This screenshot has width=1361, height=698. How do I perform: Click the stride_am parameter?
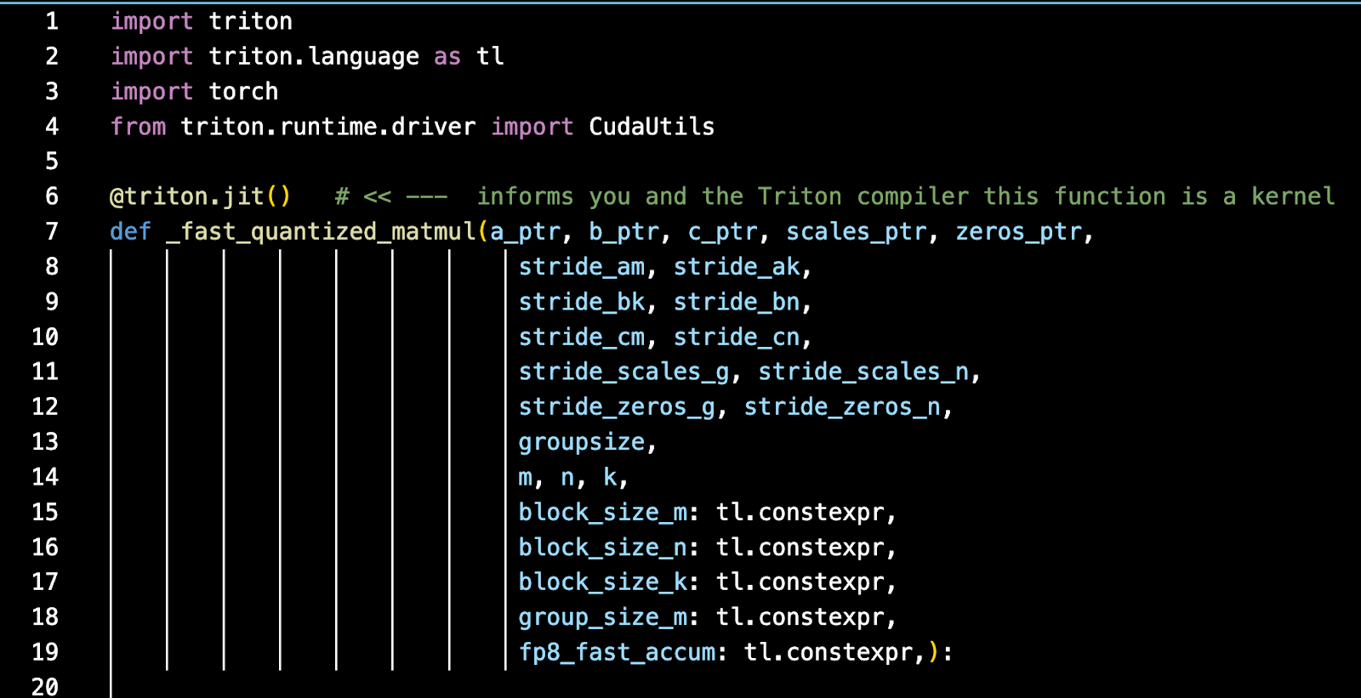582,267
